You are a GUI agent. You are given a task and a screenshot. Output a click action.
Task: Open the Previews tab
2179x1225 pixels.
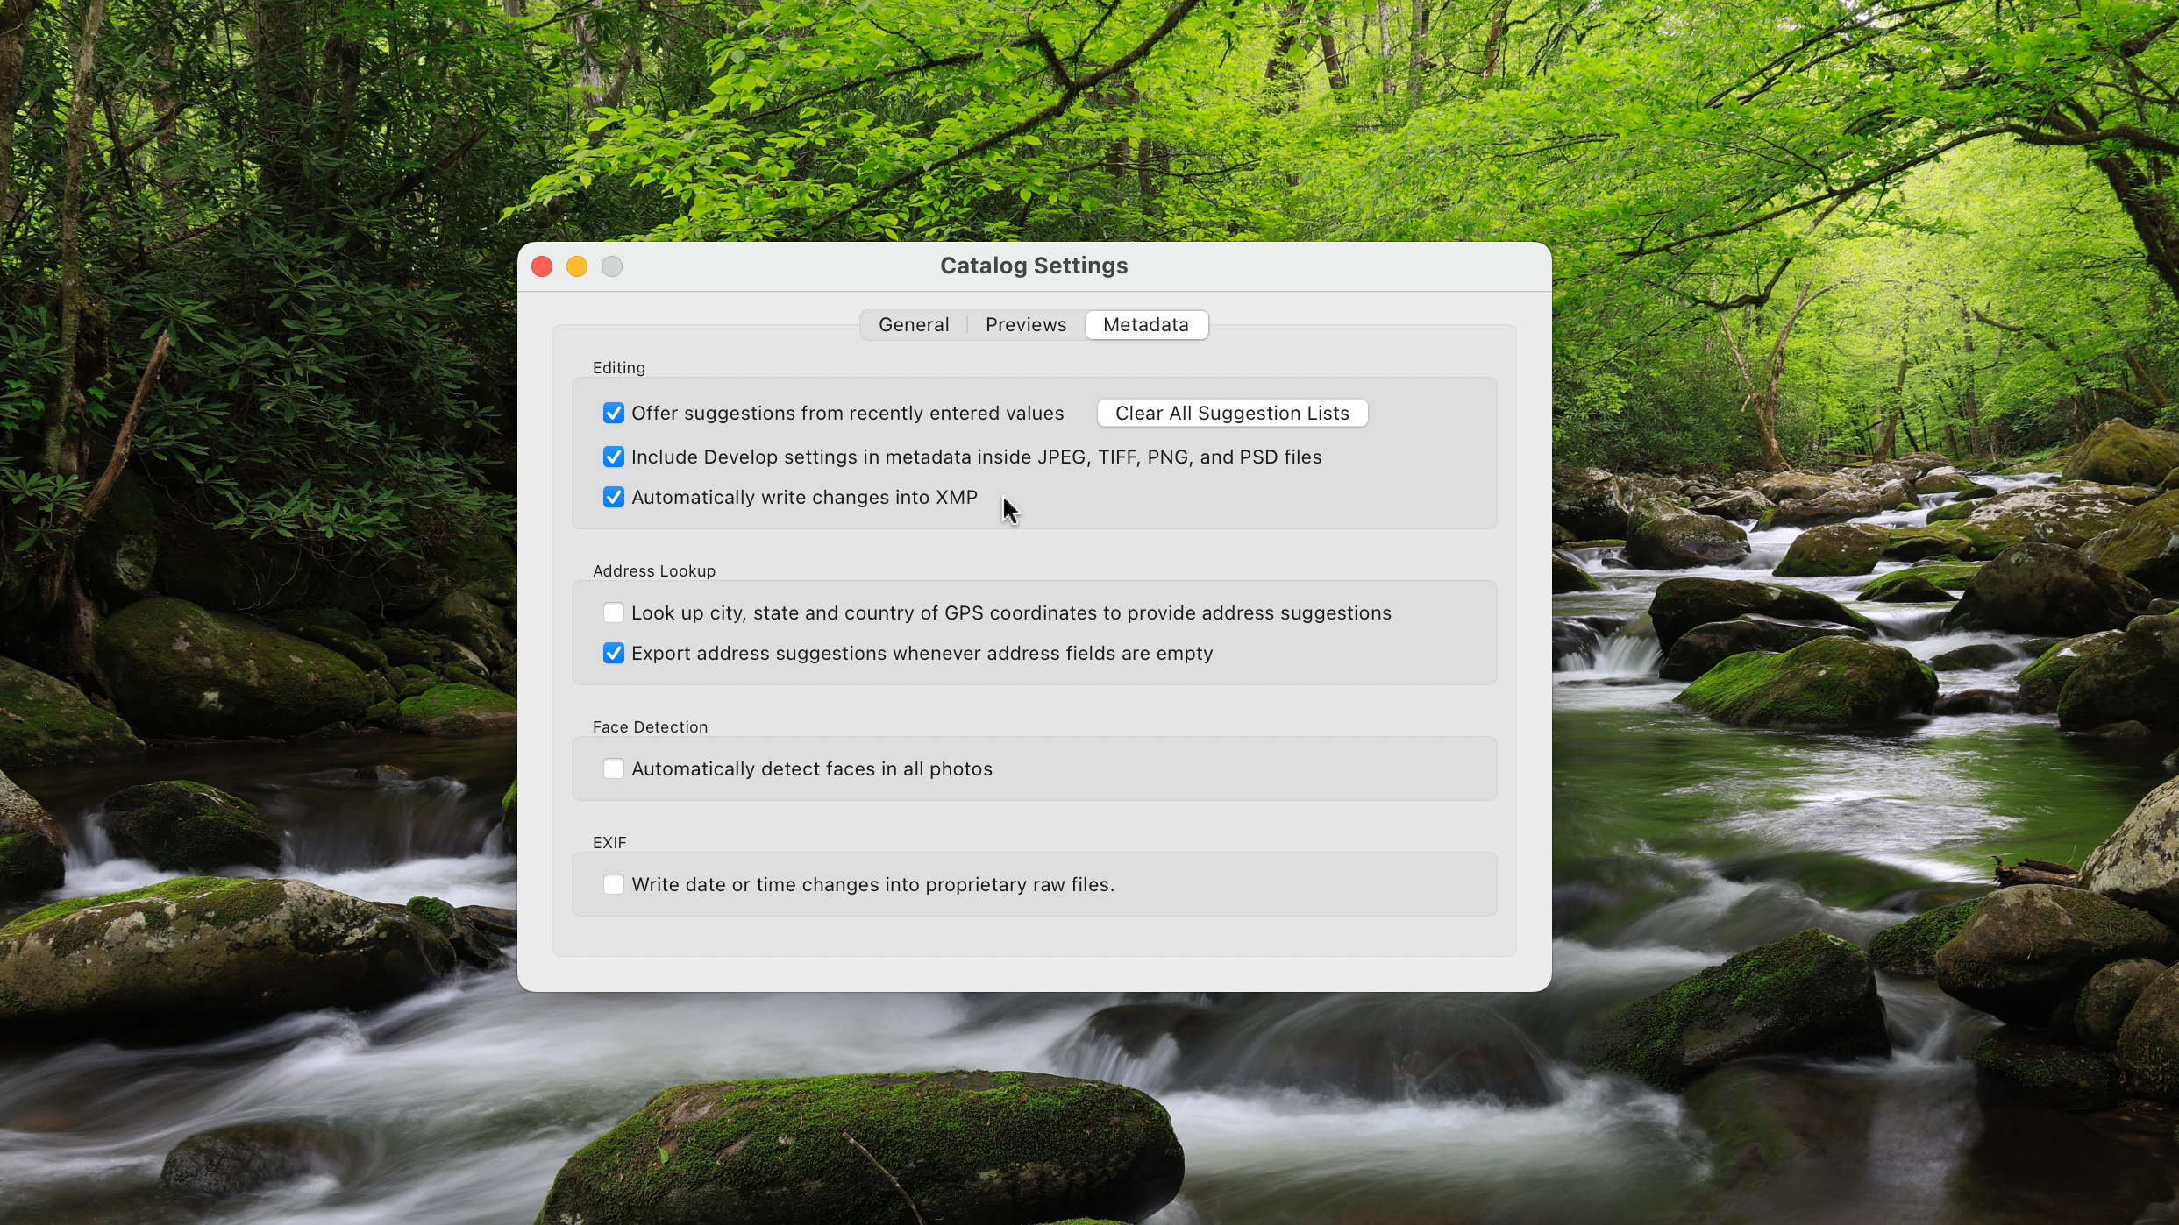1025,324
